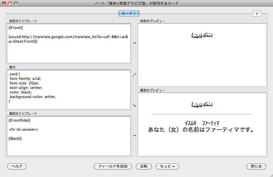Add a new card type with + button
This screenshot has width=273, height=177.
click(x=257, y=14)
